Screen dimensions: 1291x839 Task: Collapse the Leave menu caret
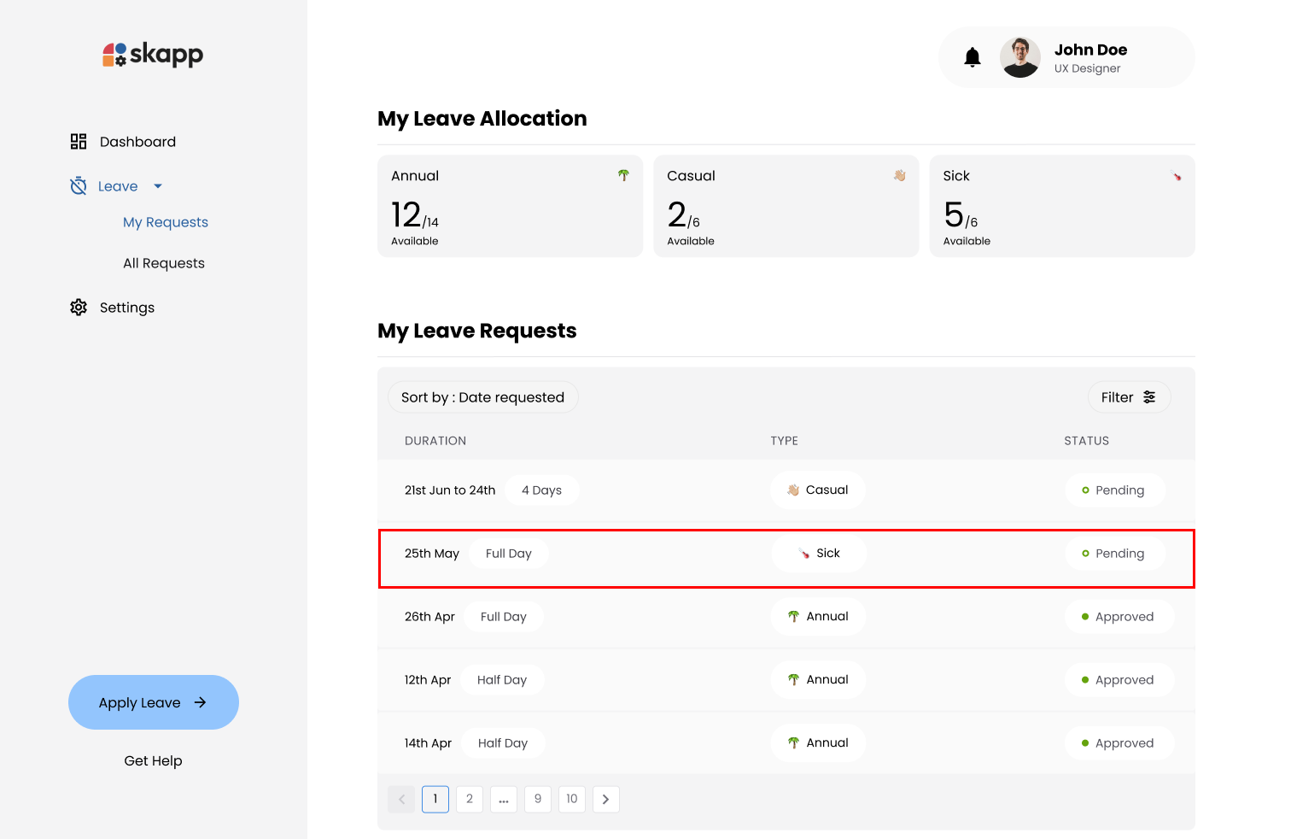(158, 186)
